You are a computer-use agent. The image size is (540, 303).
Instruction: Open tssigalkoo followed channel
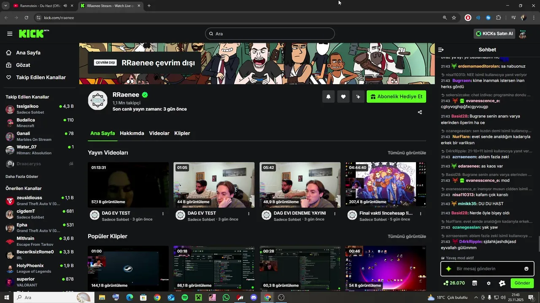coord(40,109)
